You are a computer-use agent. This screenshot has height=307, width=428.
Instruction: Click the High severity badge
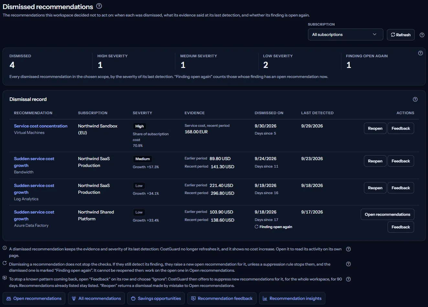[x=139, y=126]
